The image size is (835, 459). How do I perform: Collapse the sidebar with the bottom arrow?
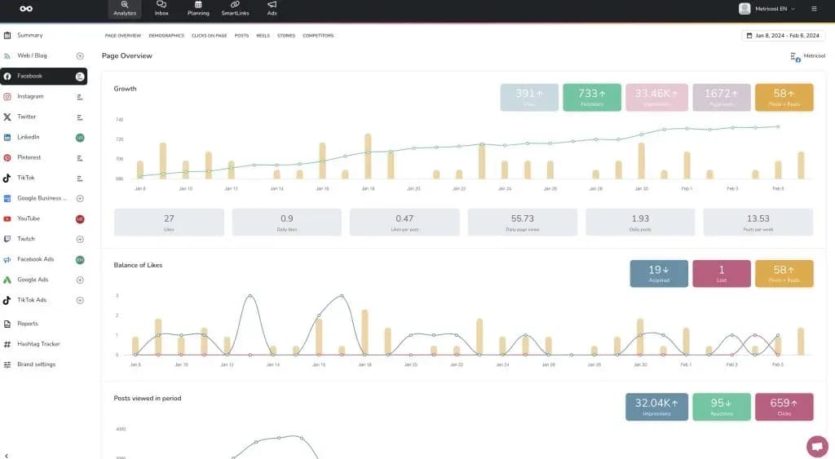(7, 456)
